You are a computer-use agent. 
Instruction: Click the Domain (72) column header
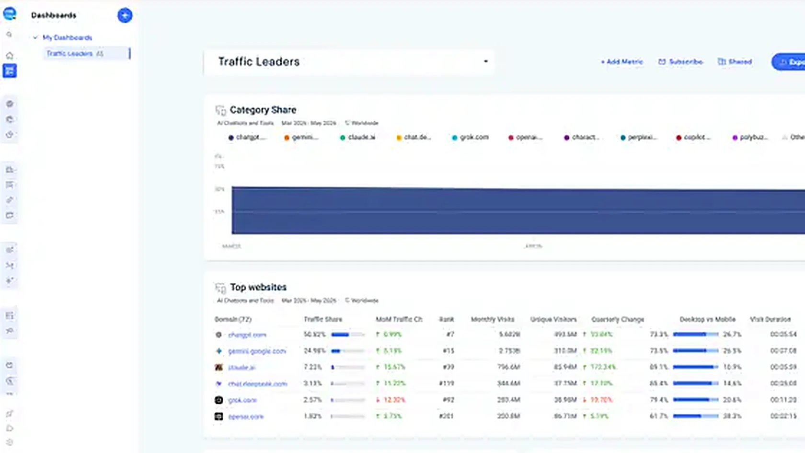[233, 319]
